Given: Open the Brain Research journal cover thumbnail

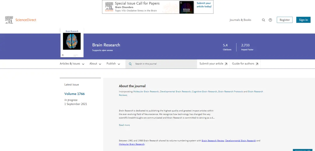Looking at the screenshot, I should click(72, 43).
